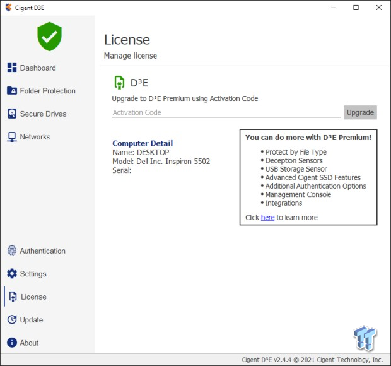This screenshot has width=391, height=366.
Task: Click the Authentication fingerprint icon
Action: (x=12, y=251)
